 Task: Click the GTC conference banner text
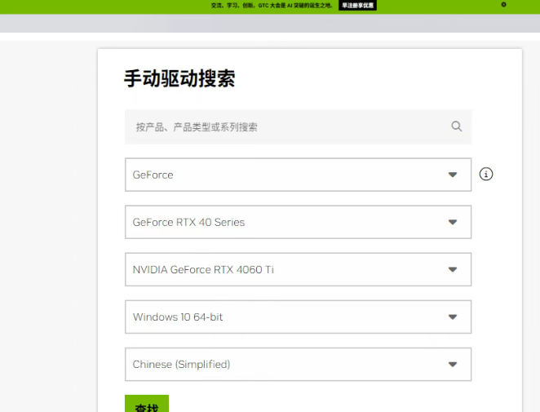(x=271, y=5)
